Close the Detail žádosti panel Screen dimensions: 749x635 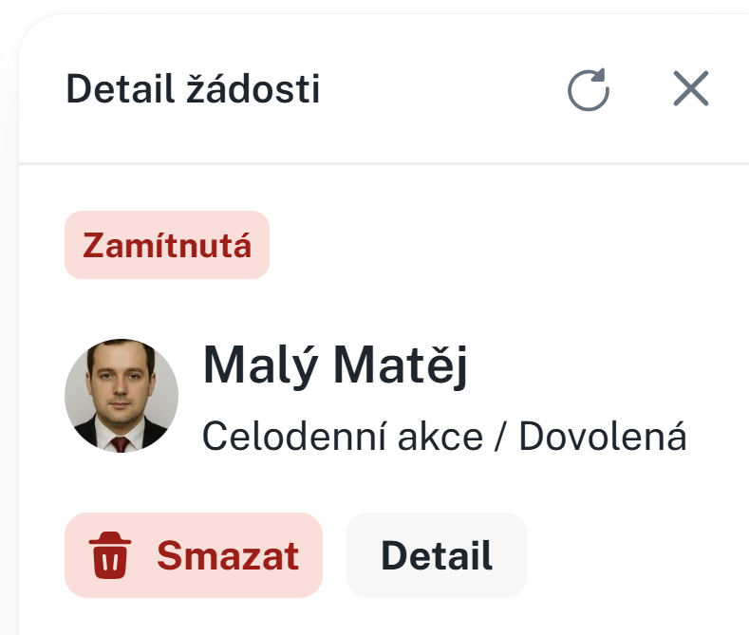click(690, 89)
